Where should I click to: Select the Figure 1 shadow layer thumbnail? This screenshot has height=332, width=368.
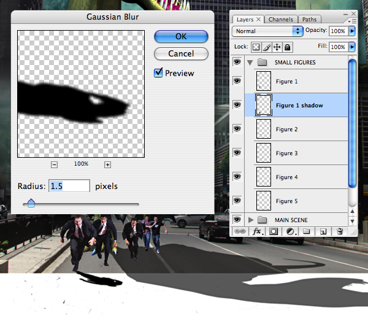click(x=264, y=105)
